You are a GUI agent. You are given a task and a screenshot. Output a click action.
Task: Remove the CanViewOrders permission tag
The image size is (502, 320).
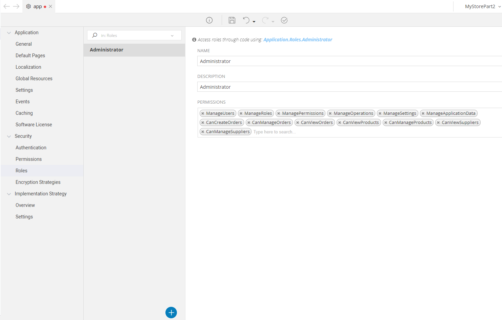point(298,123)
